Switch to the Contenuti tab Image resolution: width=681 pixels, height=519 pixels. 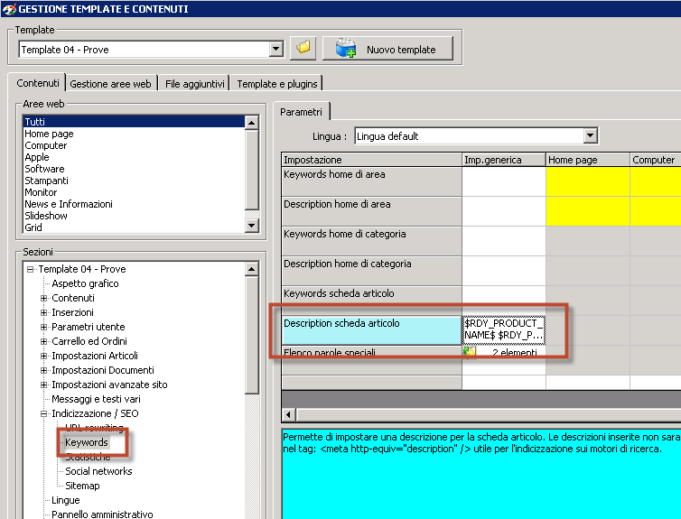[37, 83]
